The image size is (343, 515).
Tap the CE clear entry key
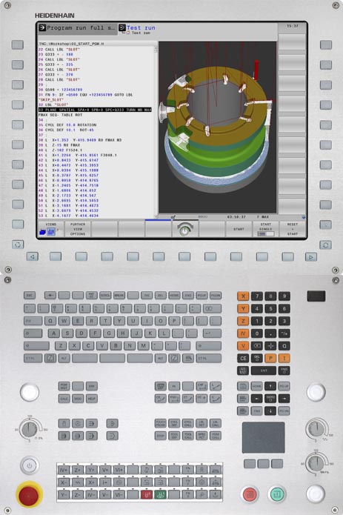243,358
